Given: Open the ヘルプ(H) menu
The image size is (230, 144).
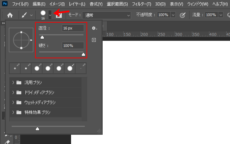Looking at the screenshot, I should tap(220, 4).
